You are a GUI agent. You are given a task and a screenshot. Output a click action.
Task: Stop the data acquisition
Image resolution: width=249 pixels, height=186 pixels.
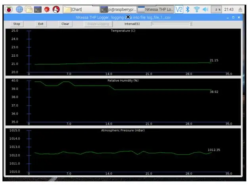tap(17, 24)
